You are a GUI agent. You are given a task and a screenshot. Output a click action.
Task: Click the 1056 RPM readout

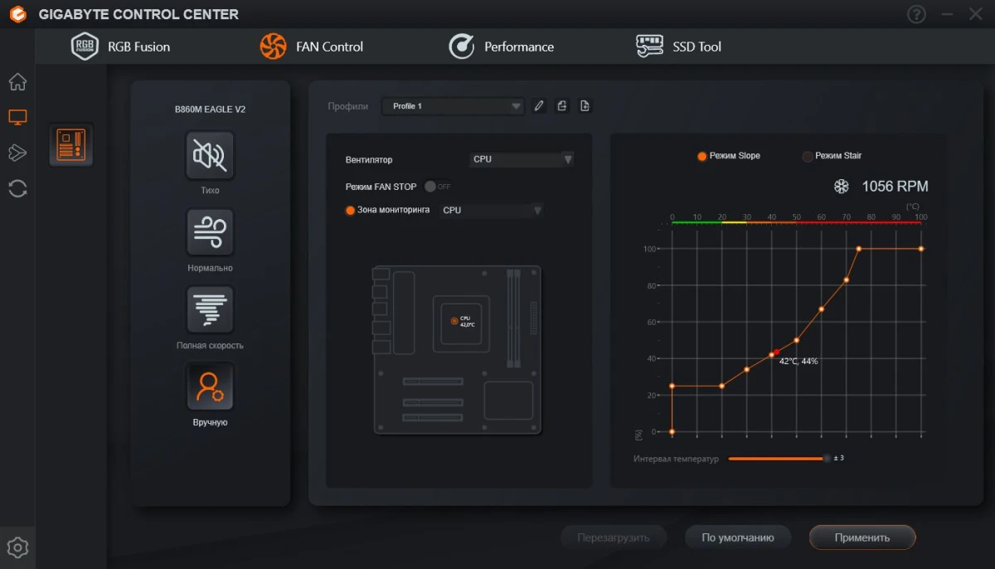point(895,187)
